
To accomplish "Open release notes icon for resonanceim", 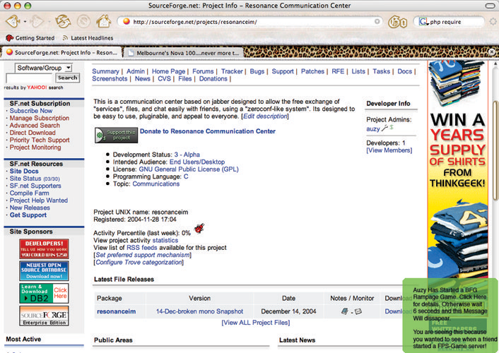I will (344, 311).
